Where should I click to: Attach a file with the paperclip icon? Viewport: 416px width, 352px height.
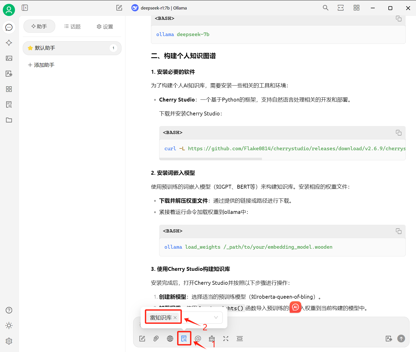coord(156,339)
